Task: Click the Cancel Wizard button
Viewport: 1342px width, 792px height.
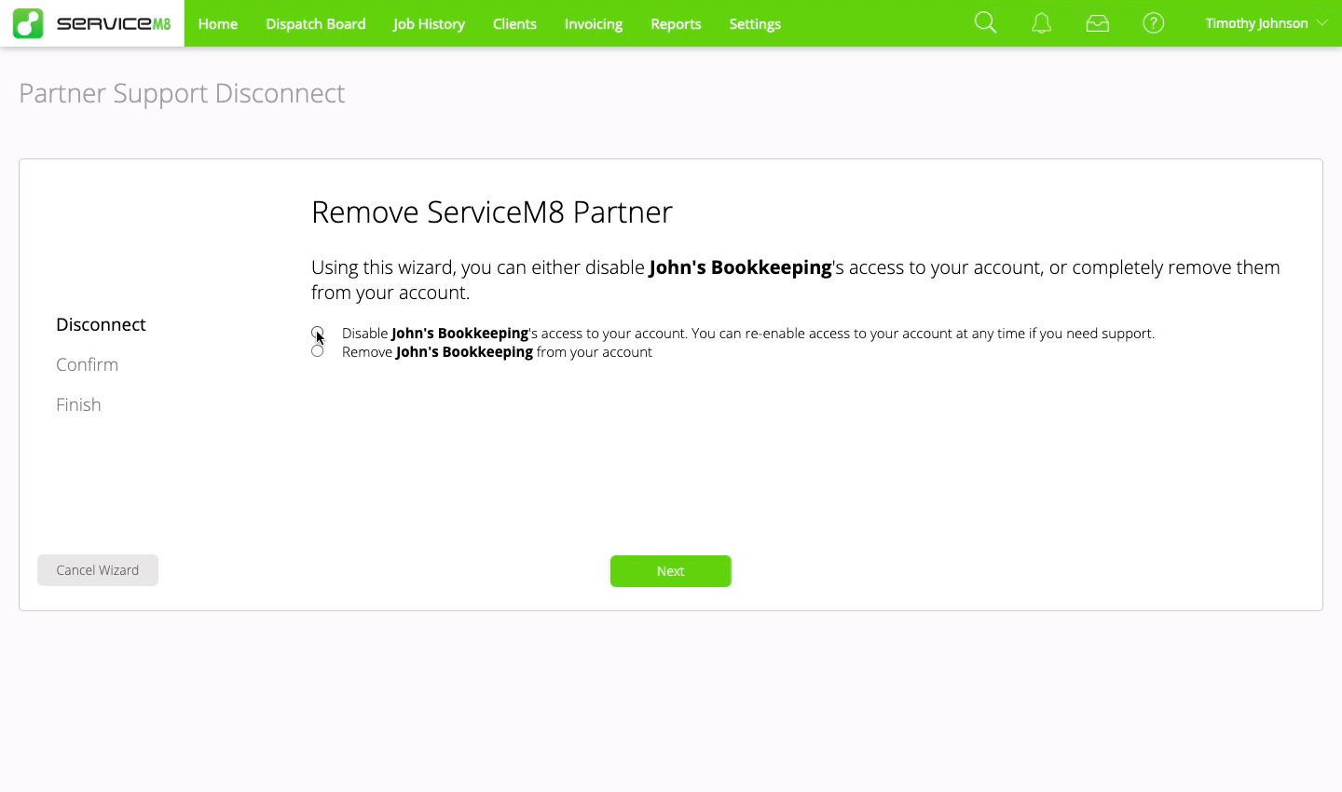Action: click(98, 570)
